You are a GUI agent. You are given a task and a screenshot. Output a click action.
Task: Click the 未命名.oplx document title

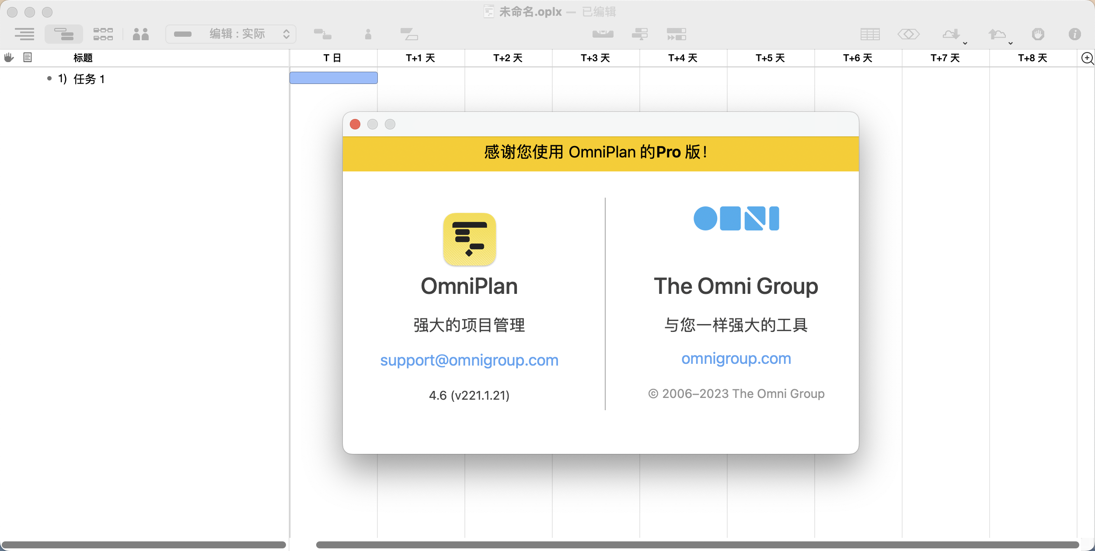(530, 12)
